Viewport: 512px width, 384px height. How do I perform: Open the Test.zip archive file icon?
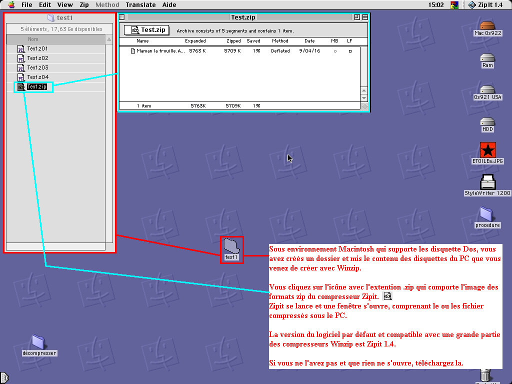(x=20, y=87)
